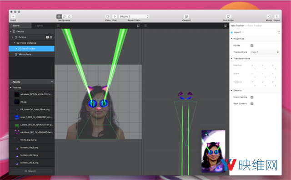This screenshot has height=180, width=291.
Task: Select the move Manipulator tool
Action: (59, 16)
